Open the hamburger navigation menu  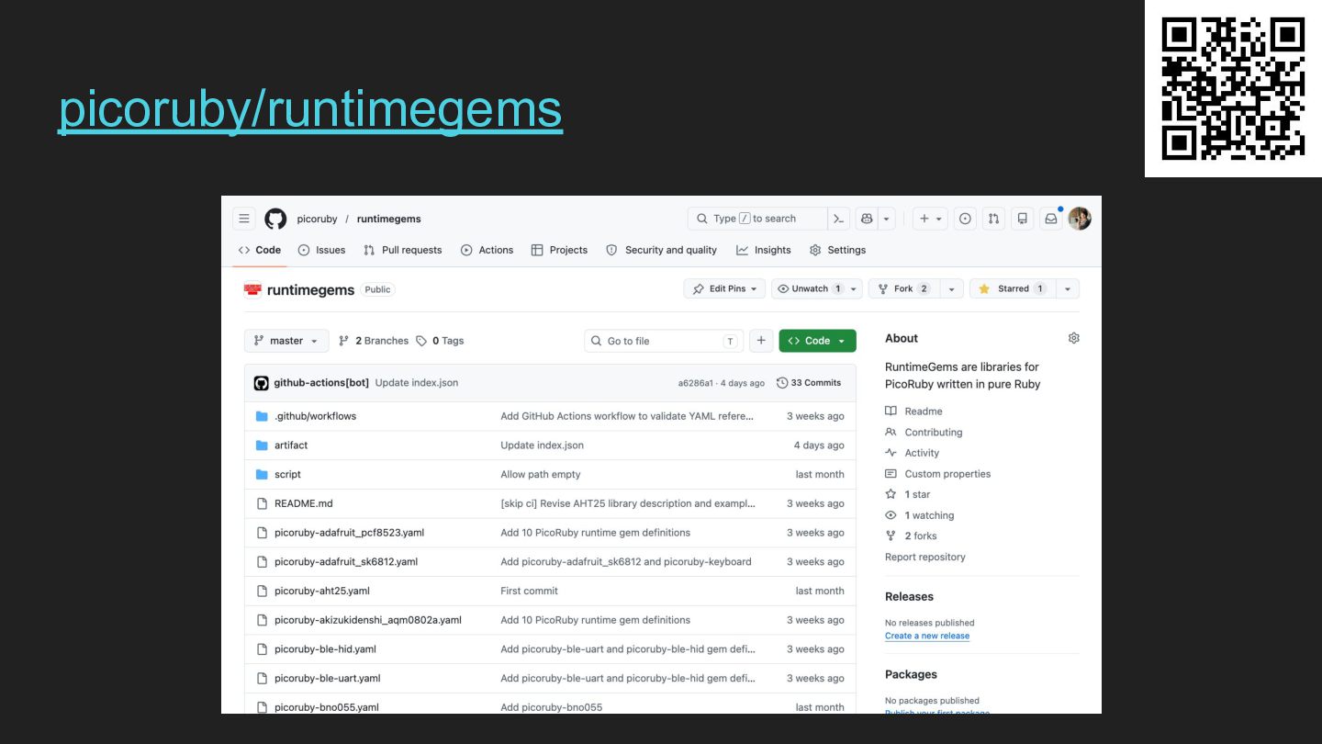click(x=244, y=219)
